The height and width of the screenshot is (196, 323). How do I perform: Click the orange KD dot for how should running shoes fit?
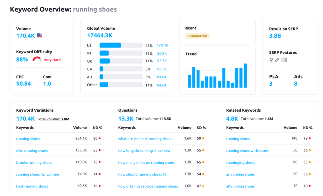203,174
